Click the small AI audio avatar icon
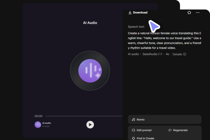 click(x=38, y=124)
